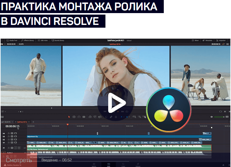Screen dimensions: 231x167
Task: Lock the V3 video track
Action: (9, 137)
